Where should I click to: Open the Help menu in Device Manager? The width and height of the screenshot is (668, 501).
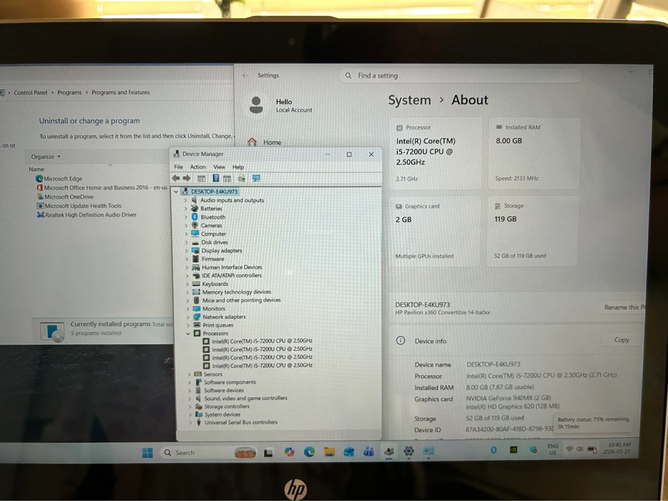coord(238,167)
